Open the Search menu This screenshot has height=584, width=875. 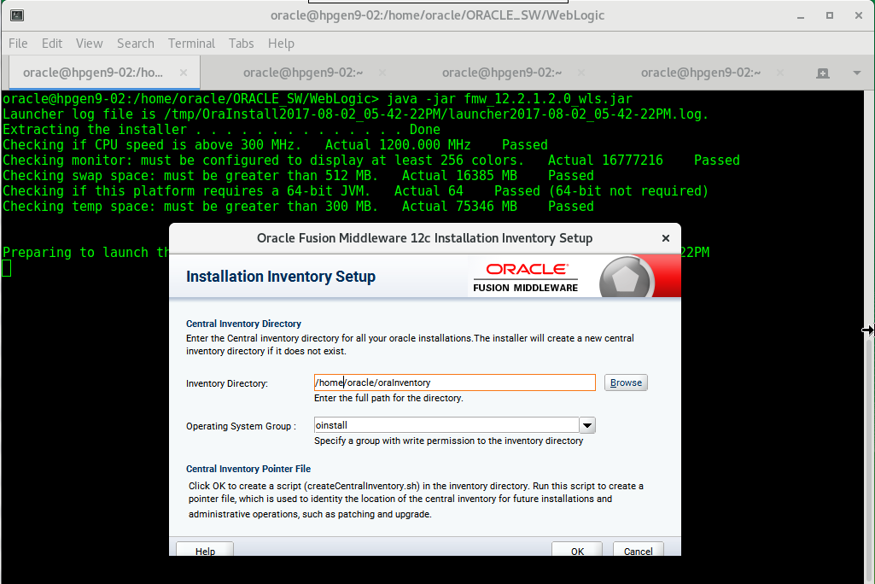[135, 43]
